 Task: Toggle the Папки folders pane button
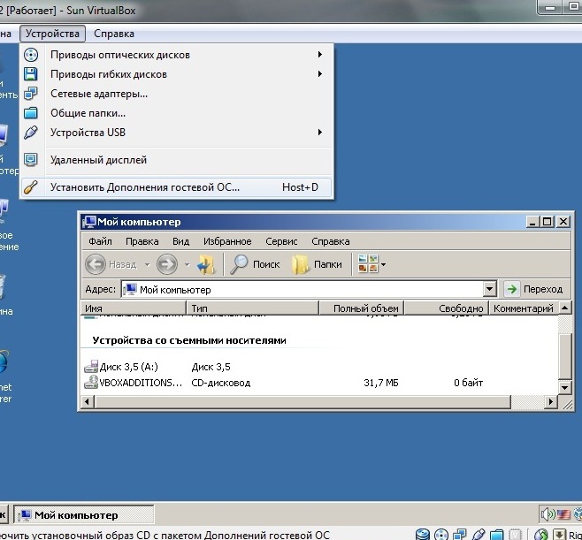click(317, 264)
